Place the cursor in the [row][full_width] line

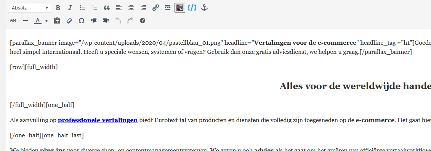[x=34, y=67]
